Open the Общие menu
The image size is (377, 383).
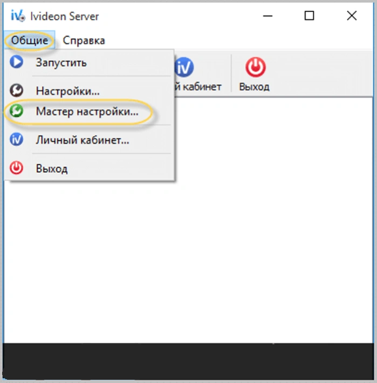pos(30,40)
